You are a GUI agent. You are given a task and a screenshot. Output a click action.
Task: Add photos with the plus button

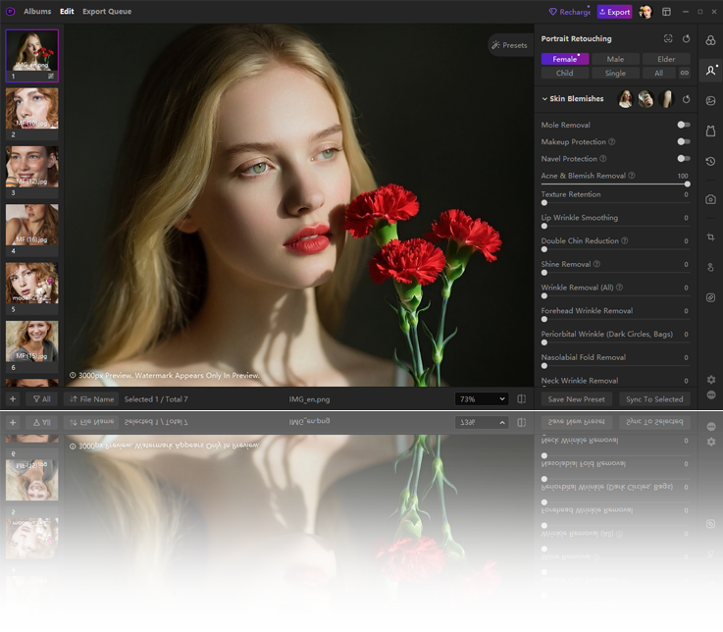pyautogui.click(x=13, y=399)
